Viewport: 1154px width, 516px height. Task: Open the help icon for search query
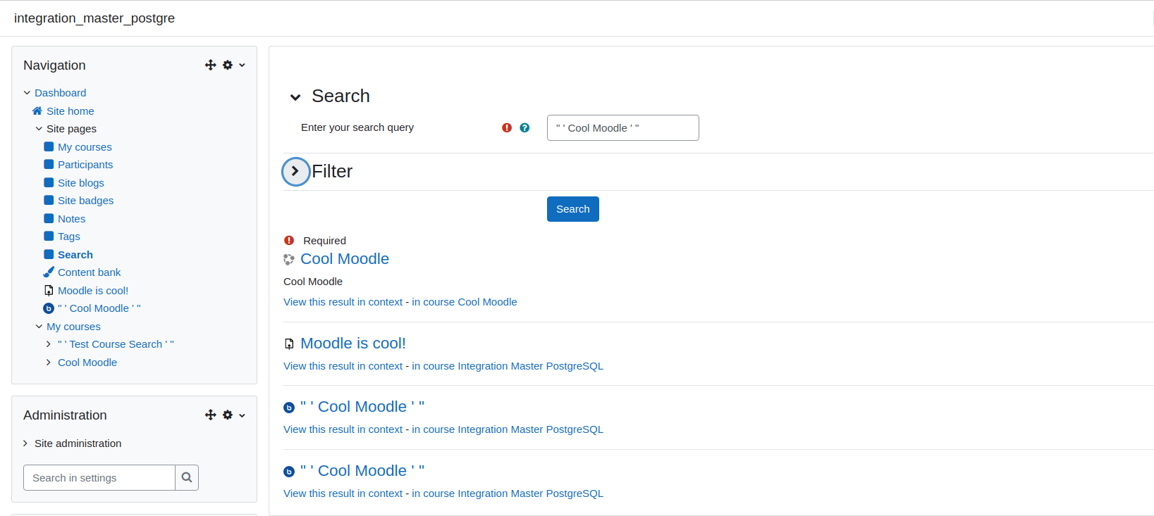tap(524, 127)
